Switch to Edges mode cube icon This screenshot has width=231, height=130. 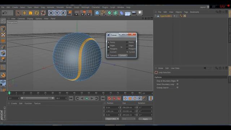click(3, 53)
